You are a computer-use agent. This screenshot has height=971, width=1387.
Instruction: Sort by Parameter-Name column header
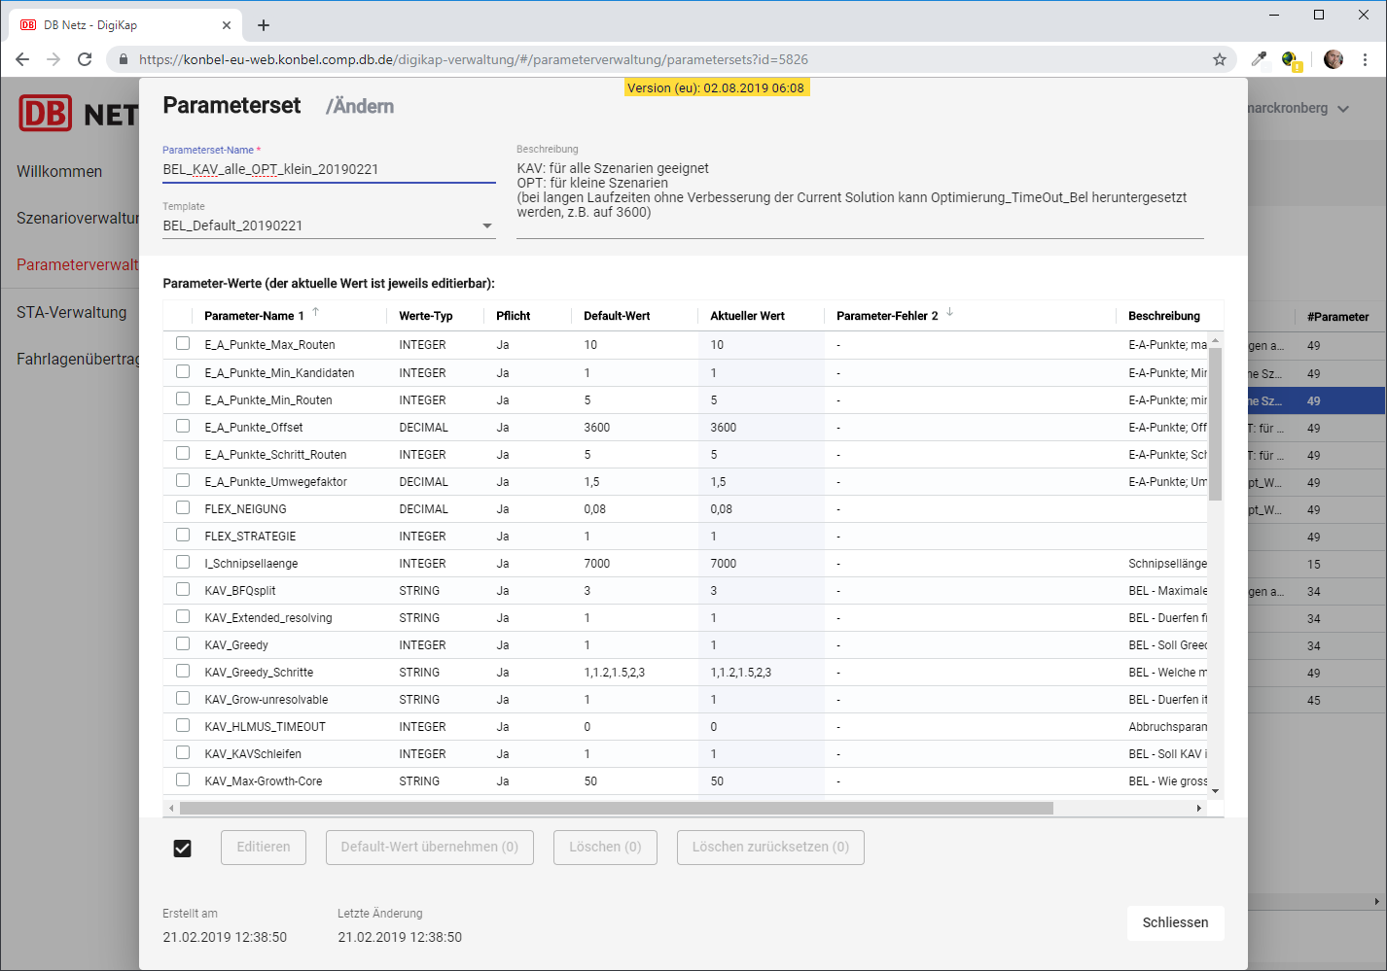tap(254, 316)
